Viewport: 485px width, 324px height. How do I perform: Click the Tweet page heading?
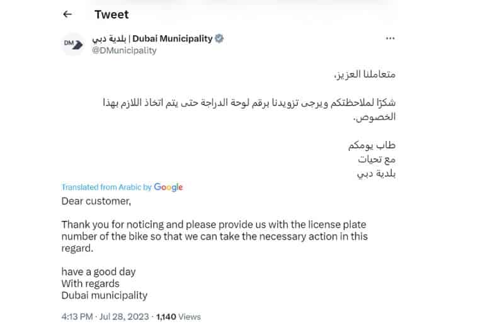click(x=112, y=14)
